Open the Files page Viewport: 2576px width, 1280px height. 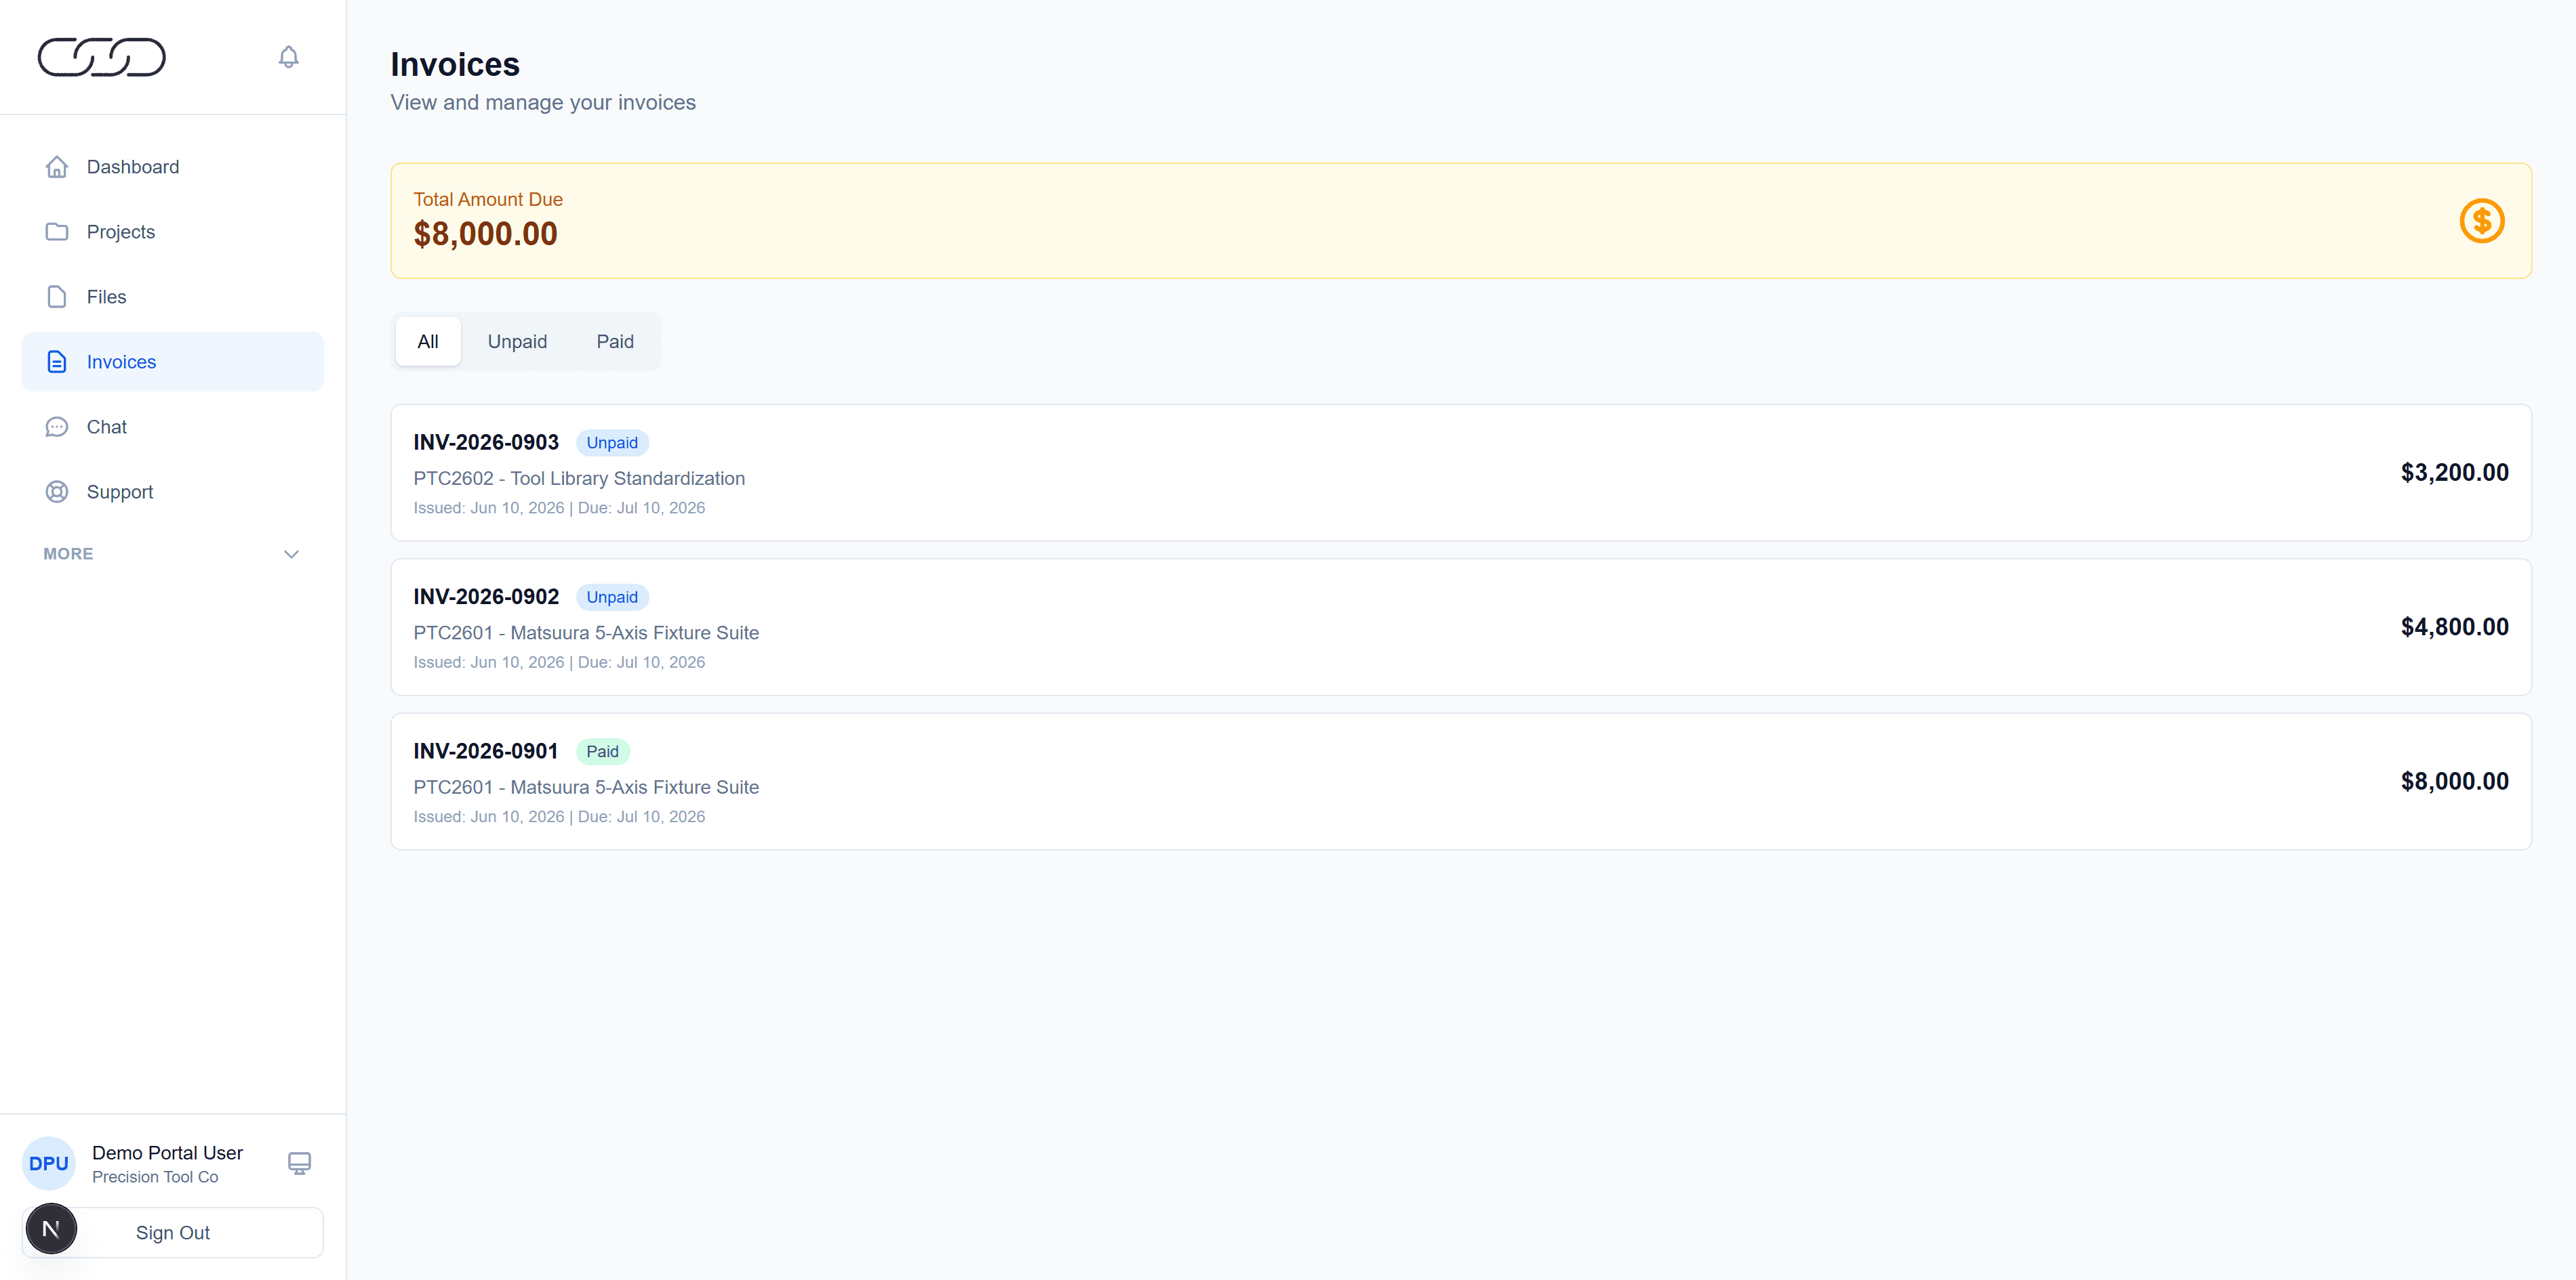click(172, 297)
